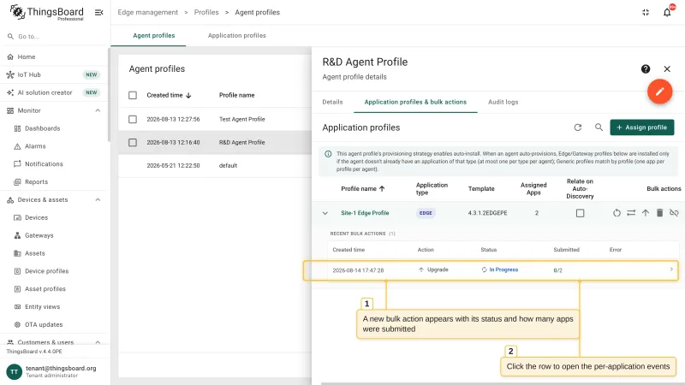685x385 pixels.
Task: Click the EDGE application type badge
Action: click(426, 213)
